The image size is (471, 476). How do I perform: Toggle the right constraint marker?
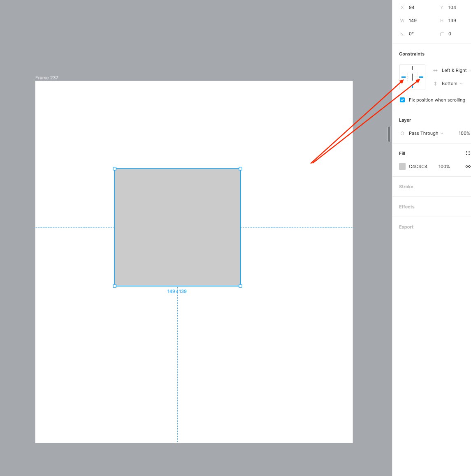pos(421,77)
